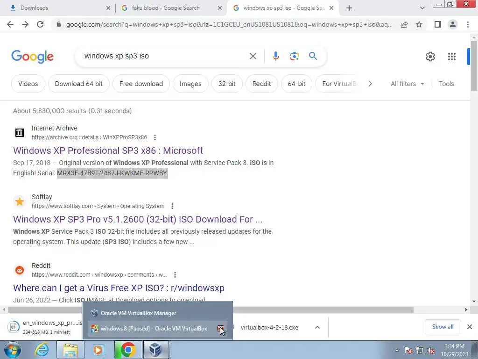Select the 32-bit filter chip
This screenshot has height=359, width=478.
tap(227, 84)
